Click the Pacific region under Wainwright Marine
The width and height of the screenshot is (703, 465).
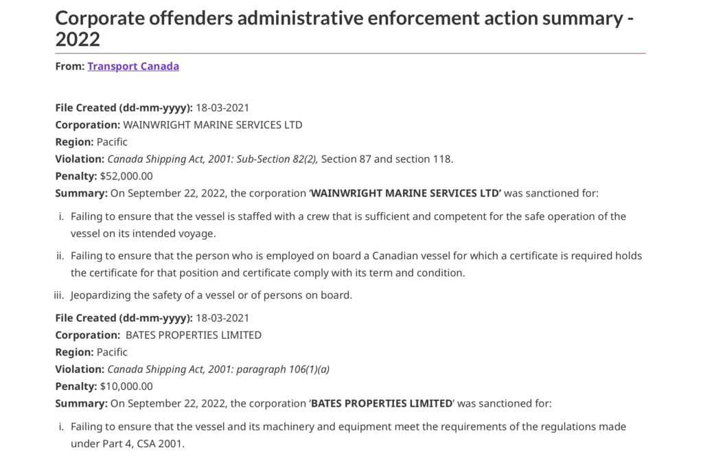112,142
